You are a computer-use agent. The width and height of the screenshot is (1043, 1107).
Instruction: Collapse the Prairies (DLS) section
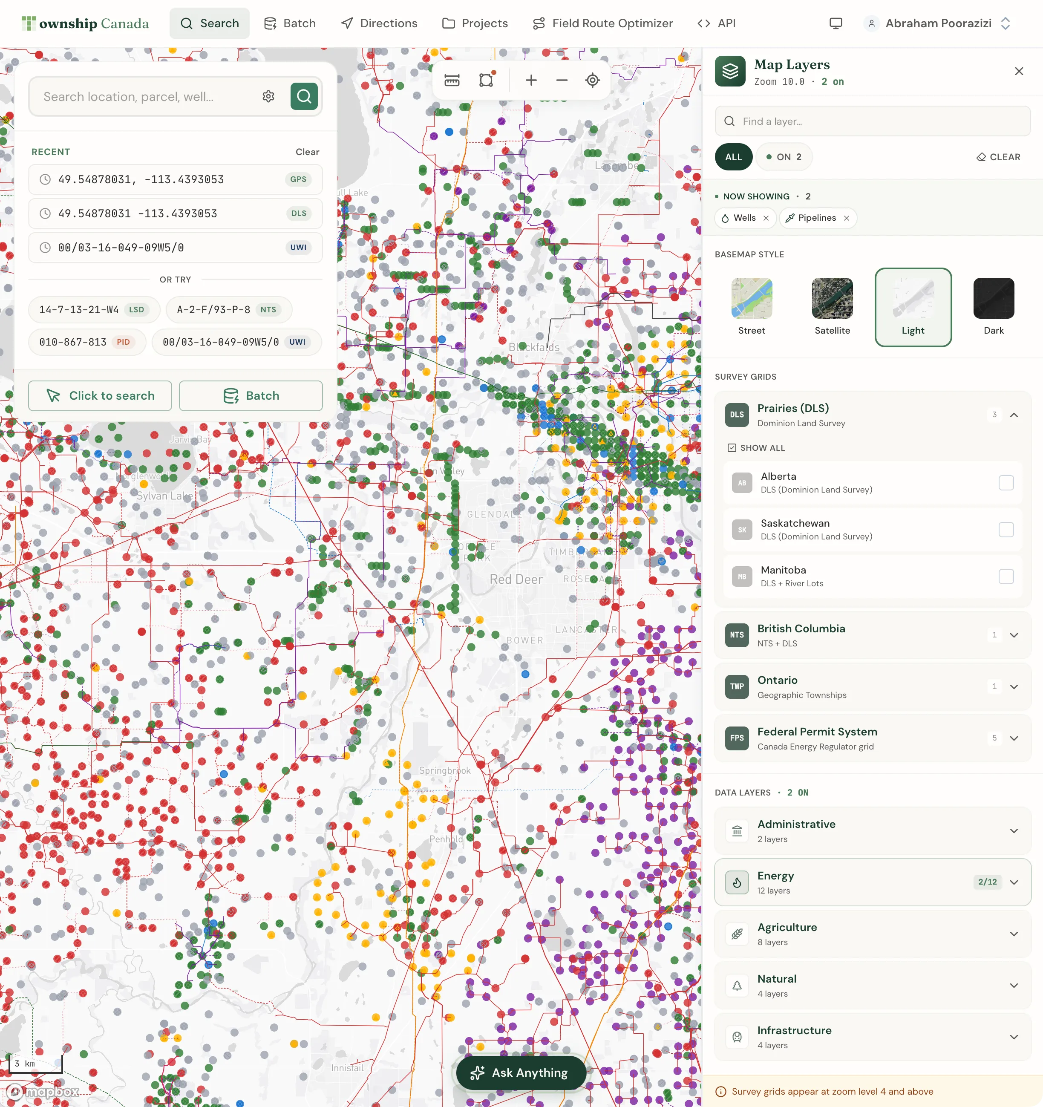[x=1014, y=415]
